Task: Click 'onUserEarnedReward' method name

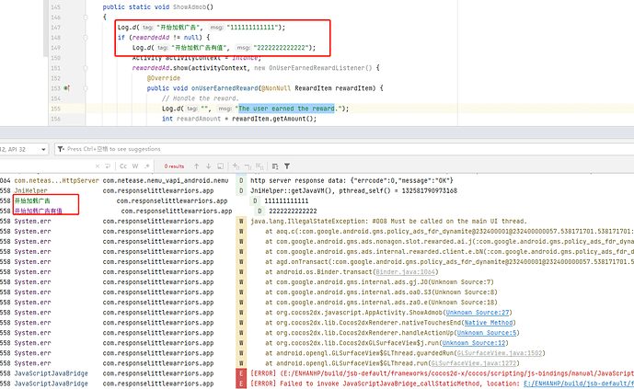Action: pyautogui.click(x=225, y=88)
